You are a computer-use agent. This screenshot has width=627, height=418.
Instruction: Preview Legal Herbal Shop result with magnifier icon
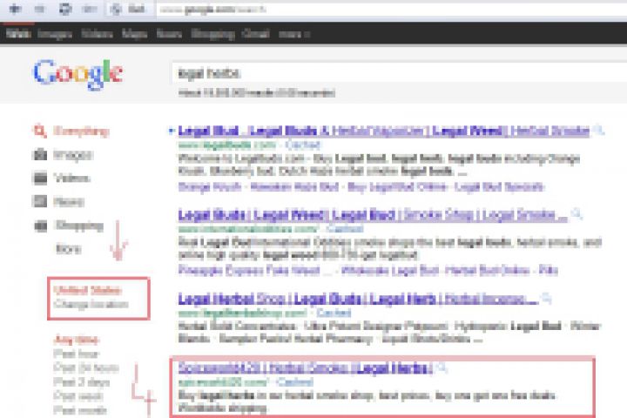coord(547,298)
